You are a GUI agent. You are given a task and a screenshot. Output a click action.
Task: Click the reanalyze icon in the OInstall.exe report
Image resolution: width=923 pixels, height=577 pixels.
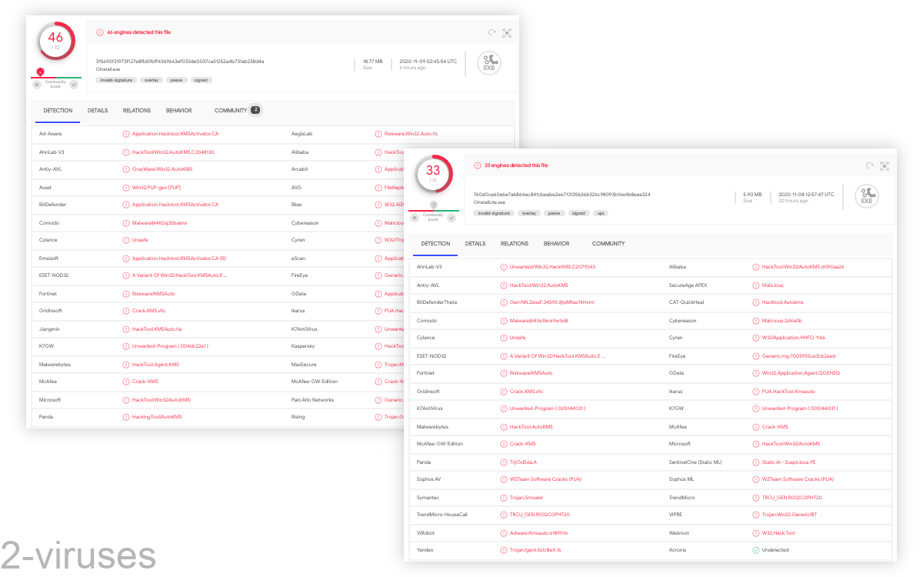pyautogui.click(x=492, y=32)
